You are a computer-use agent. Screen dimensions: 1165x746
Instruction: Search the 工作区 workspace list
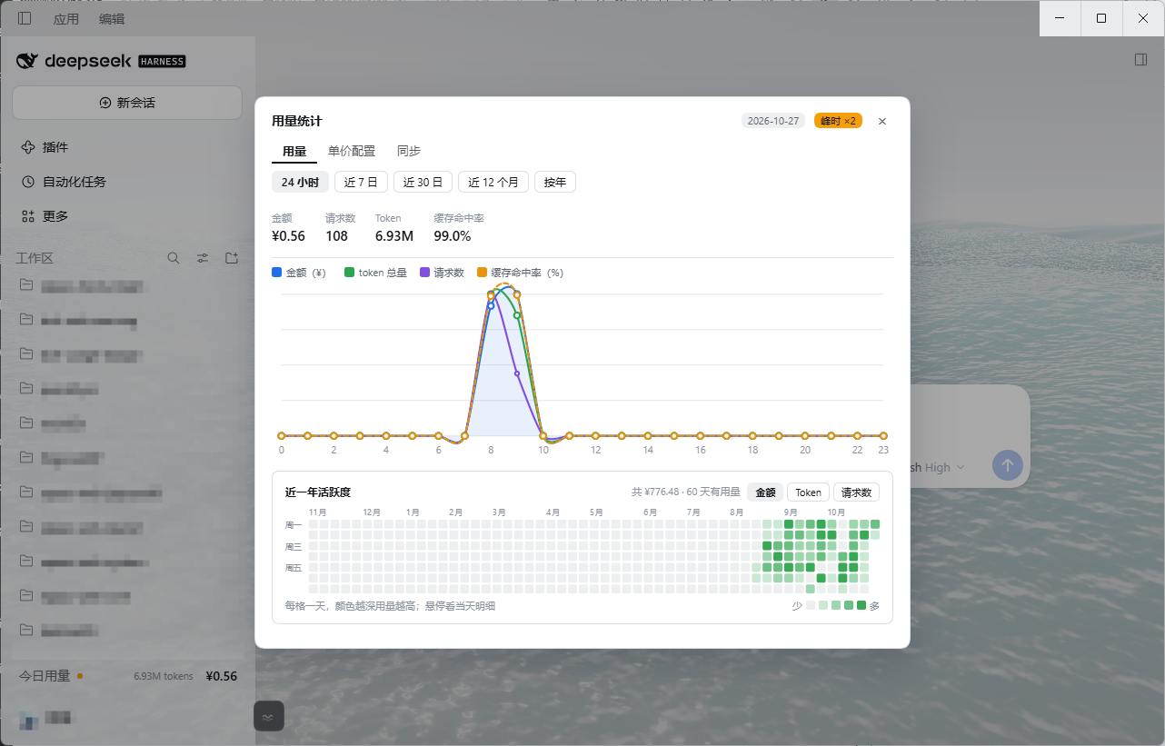[174, 258]
